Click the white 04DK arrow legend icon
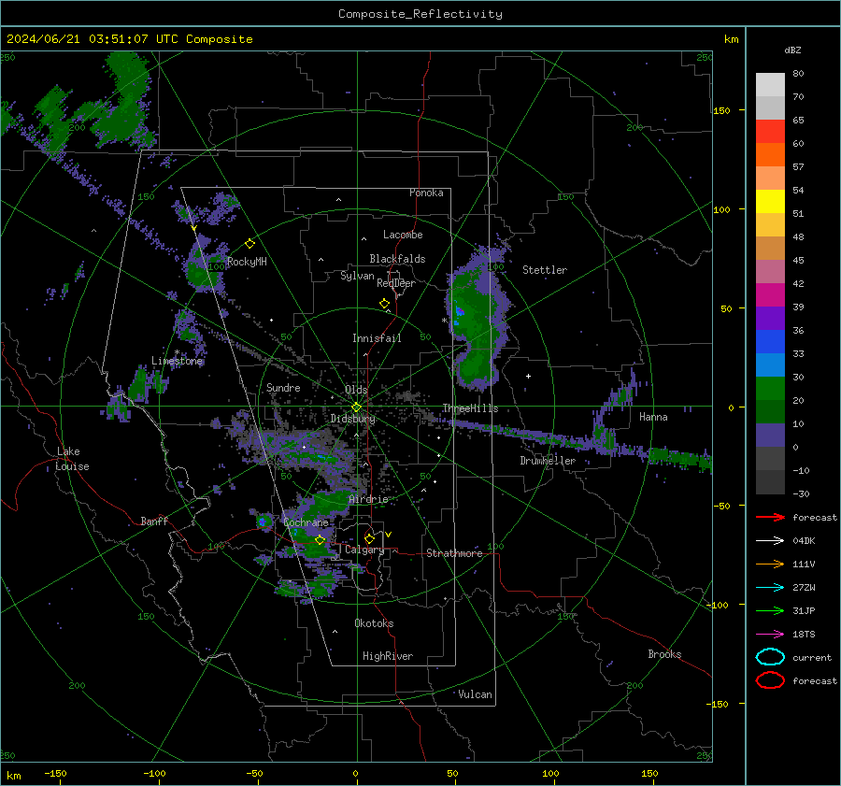841x786 pixels. click(x=770, y=541)
